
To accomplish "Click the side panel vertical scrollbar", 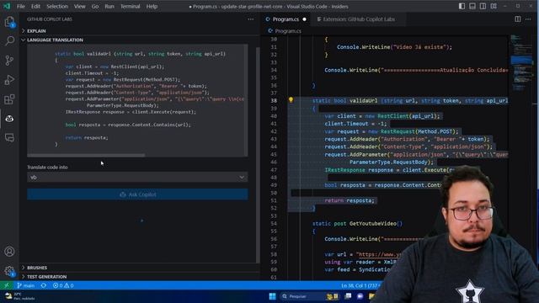I will 259,155.
